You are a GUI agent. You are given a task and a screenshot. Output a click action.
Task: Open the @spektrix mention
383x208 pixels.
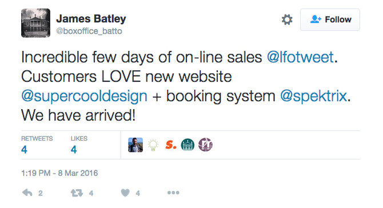(x=313, y=96)
